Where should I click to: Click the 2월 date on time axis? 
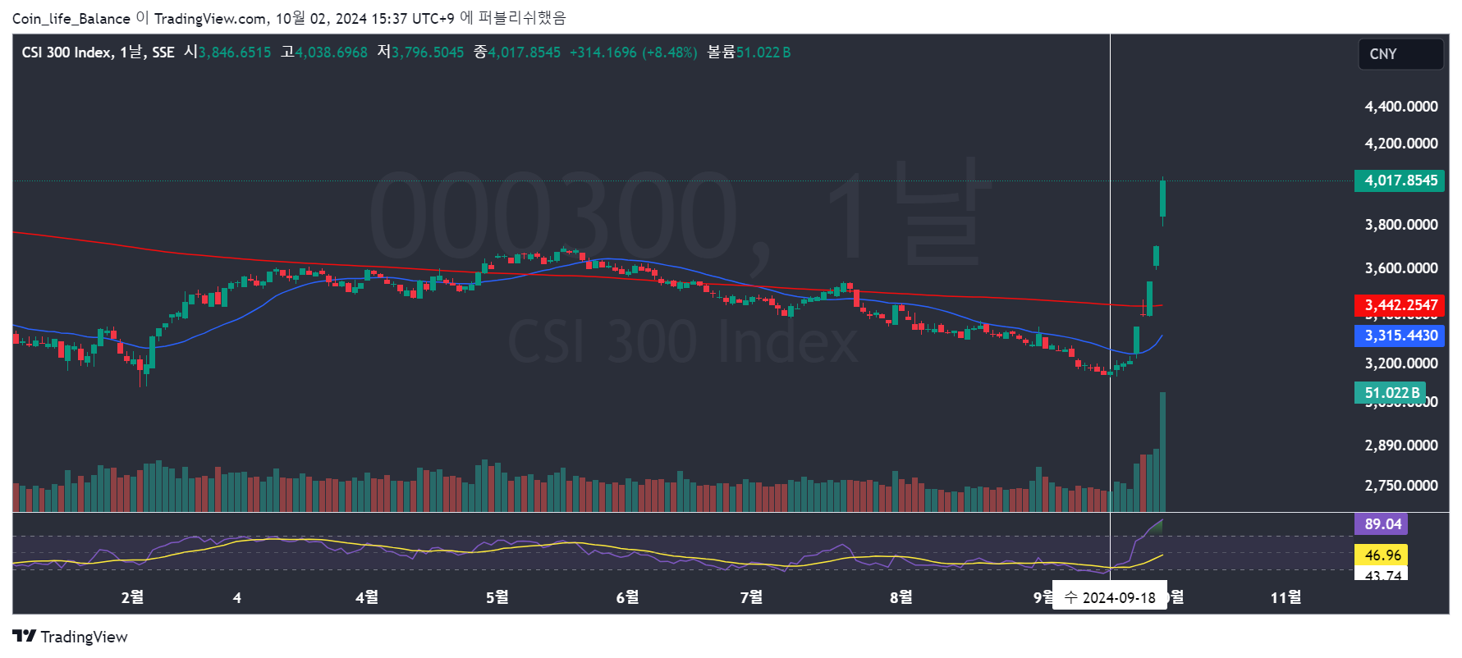click(132, 597)
